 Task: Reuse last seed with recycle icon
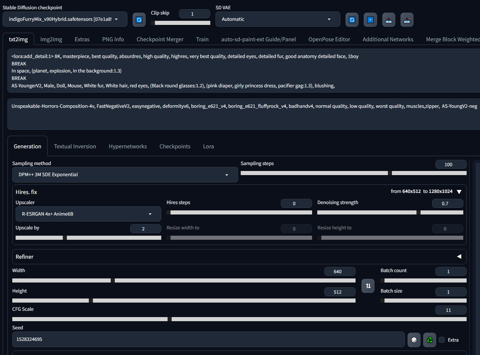(429, 340)
